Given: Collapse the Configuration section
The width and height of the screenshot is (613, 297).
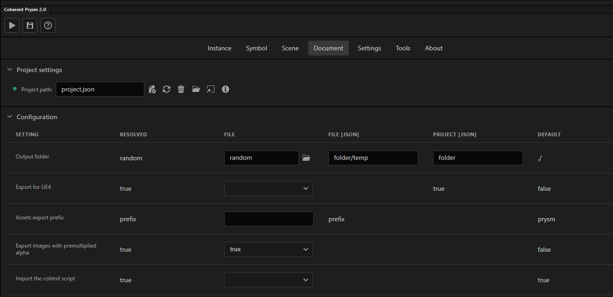Looking at the screenshot, I should click(10, 117).
